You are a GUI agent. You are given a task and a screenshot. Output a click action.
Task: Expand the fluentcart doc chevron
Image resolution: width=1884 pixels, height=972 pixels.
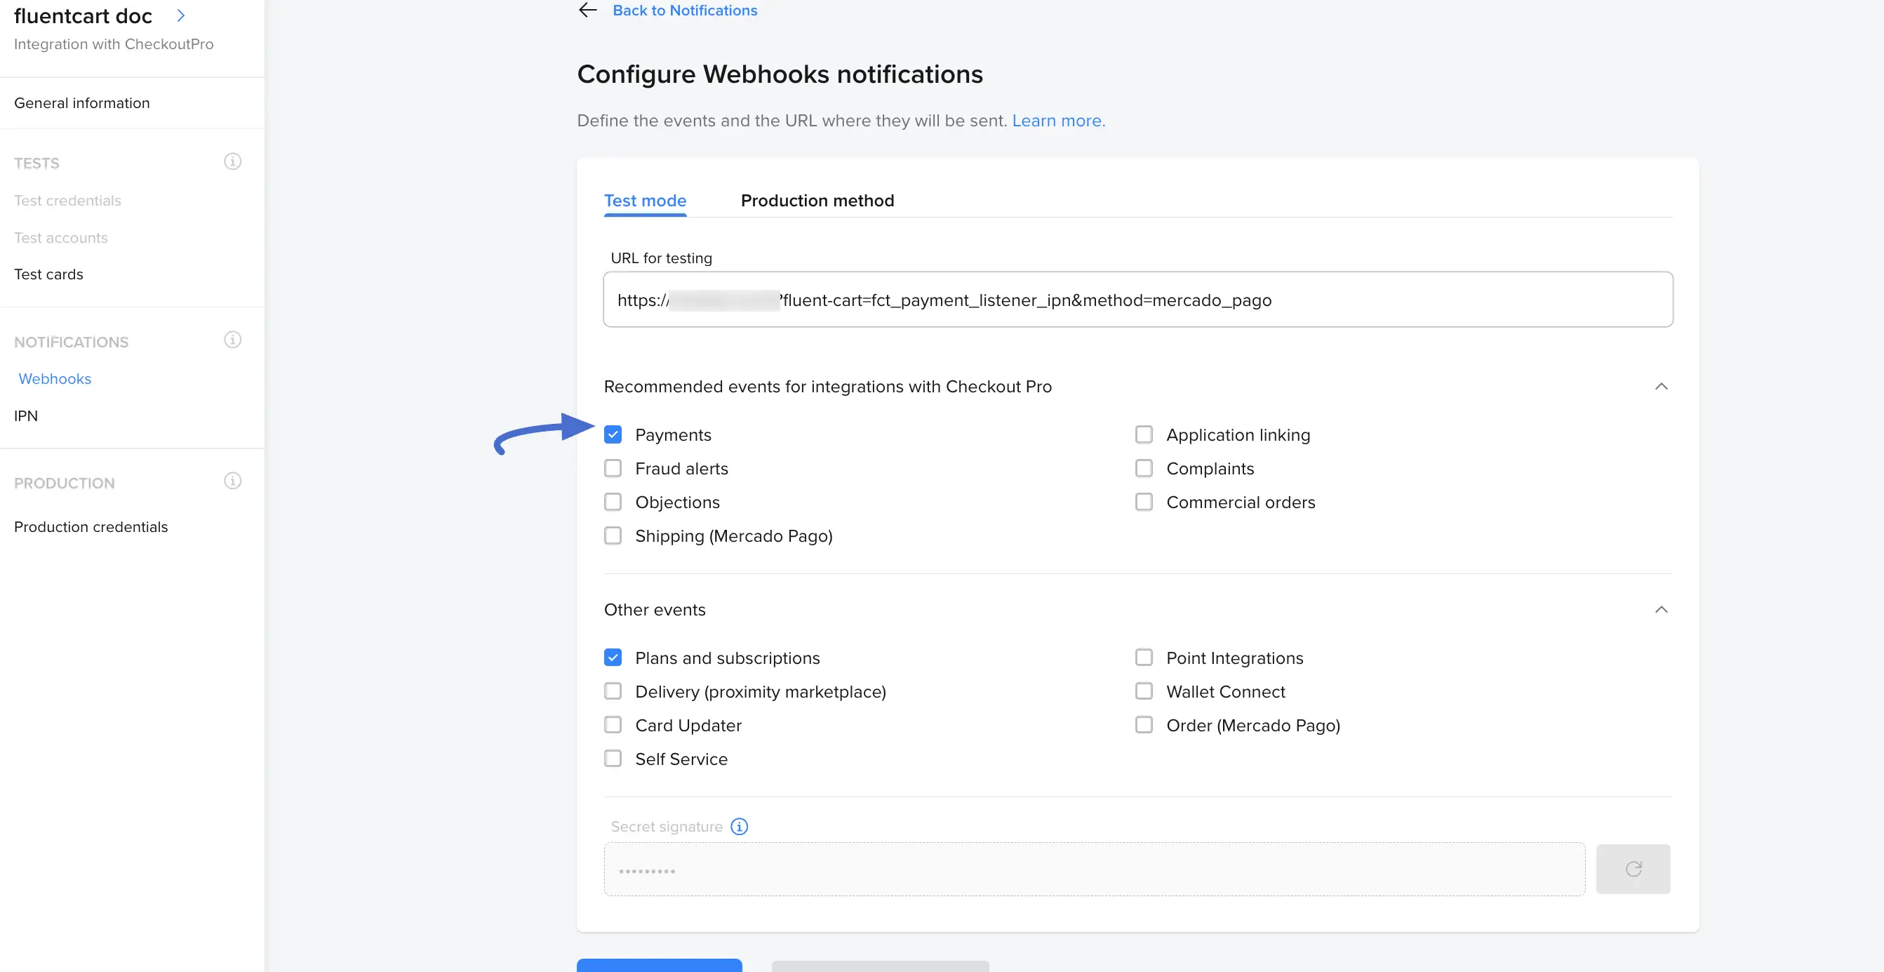[180, 15]
